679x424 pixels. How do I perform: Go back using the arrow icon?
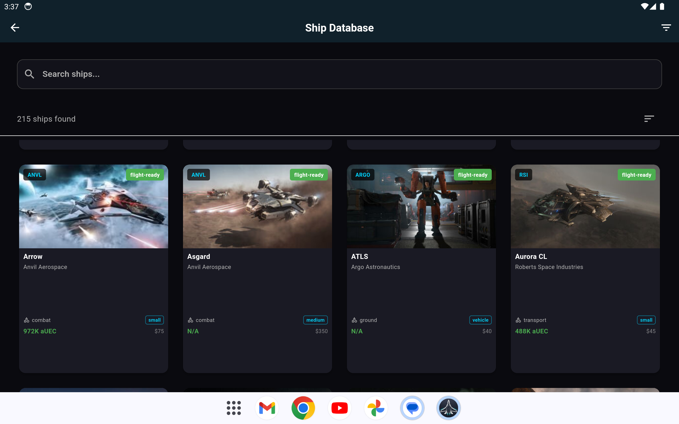[15, 28]
